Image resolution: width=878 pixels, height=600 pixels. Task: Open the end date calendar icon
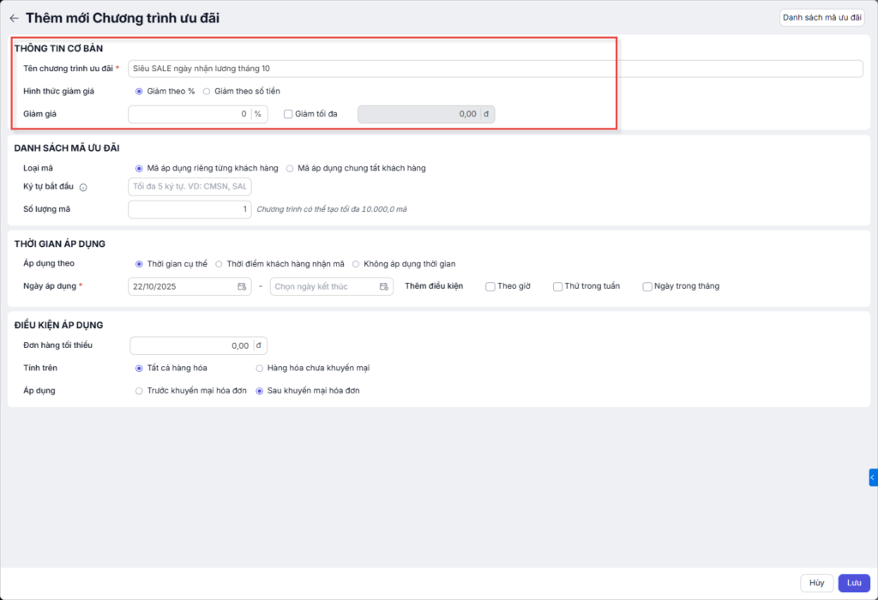pyautogui.click(x=384, y=286)
